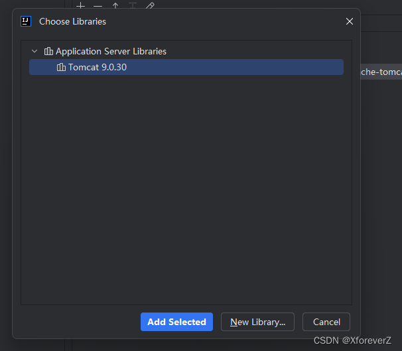Select the che-tomca entry behind the dialog
Screen dimensions: 402x351
coord(381,72)
